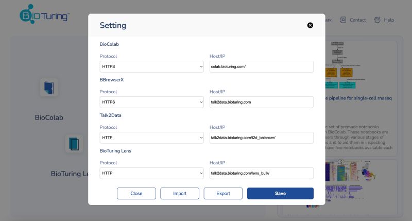Save the settings

(x=280, y=193)
